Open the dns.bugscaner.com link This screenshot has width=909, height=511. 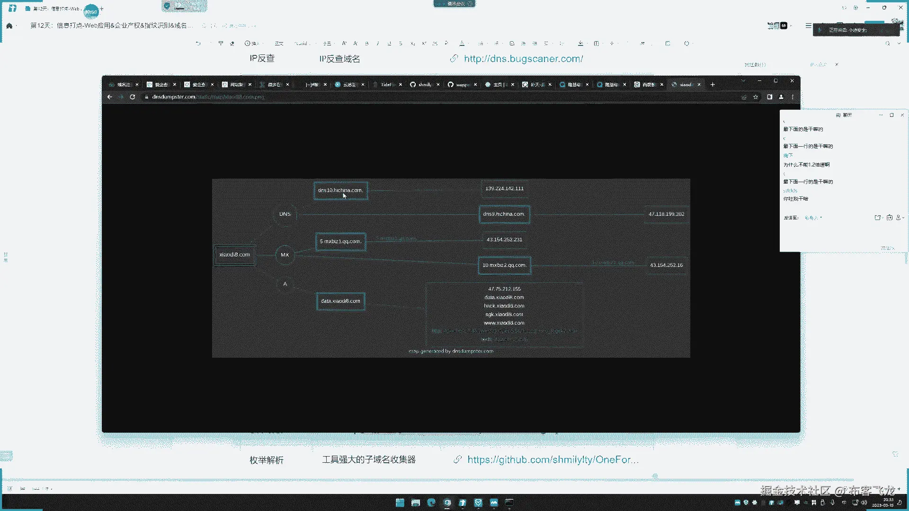pos(523,59)
